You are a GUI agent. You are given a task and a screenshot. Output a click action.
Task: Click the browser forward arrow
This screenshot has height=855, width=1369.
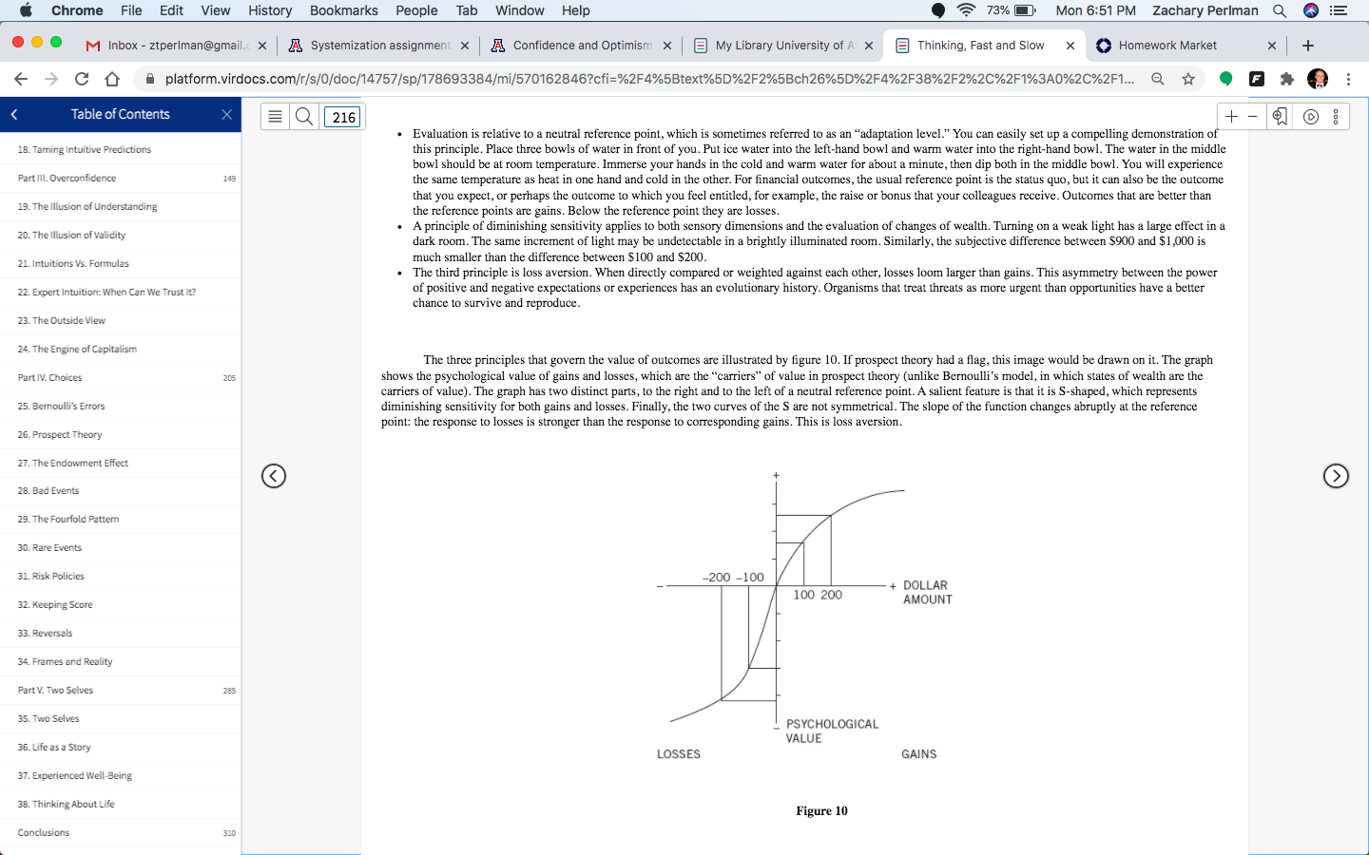[51, 79]
